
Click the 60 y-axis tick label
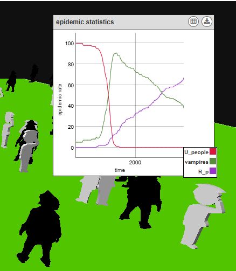point(71,85)
